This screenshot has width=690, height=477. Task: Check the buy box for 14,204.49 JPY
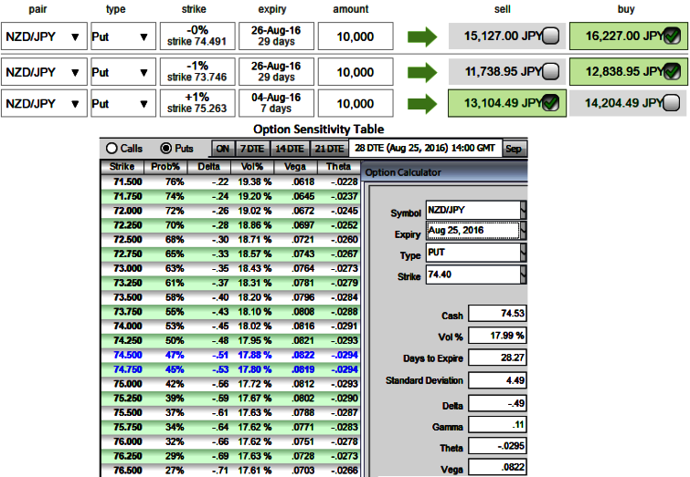click(x=672, y=104)
